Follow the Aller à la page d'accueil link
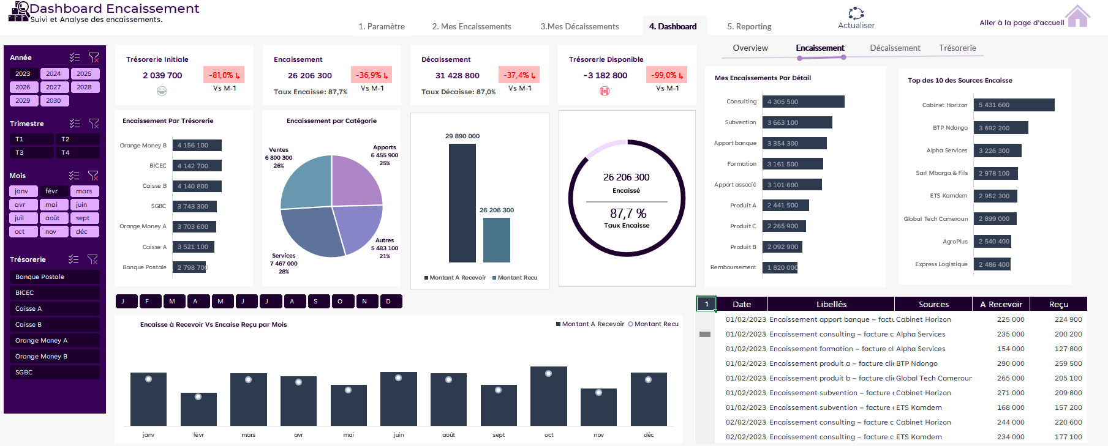The height and width of the screenshot is (446, 1108). tap(1022, 23)
